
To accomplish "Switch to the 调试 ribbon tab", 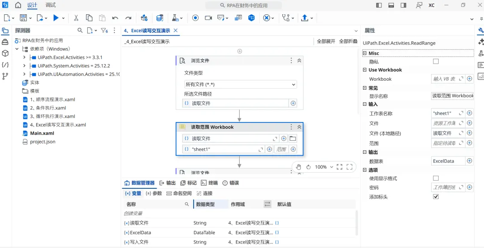I will click(51, 5).
